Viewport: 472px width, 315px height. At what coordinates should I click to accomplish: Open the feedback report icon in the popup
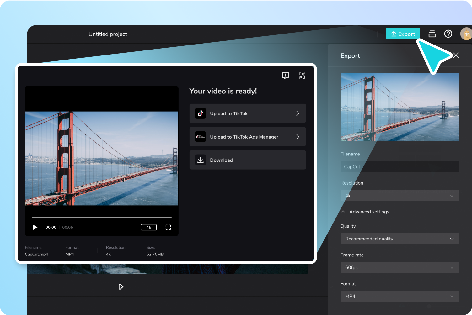coord(285,75)
